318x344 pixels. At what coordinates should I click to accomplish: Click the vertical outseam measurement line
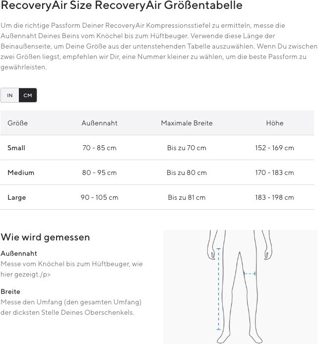tap(218, 289)
